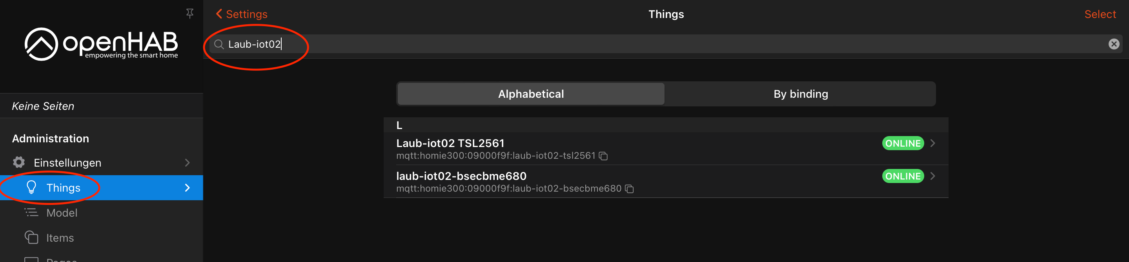1129x262 pixels.
Task: Click the openHAB logo
Action: (x=101, y=44)
